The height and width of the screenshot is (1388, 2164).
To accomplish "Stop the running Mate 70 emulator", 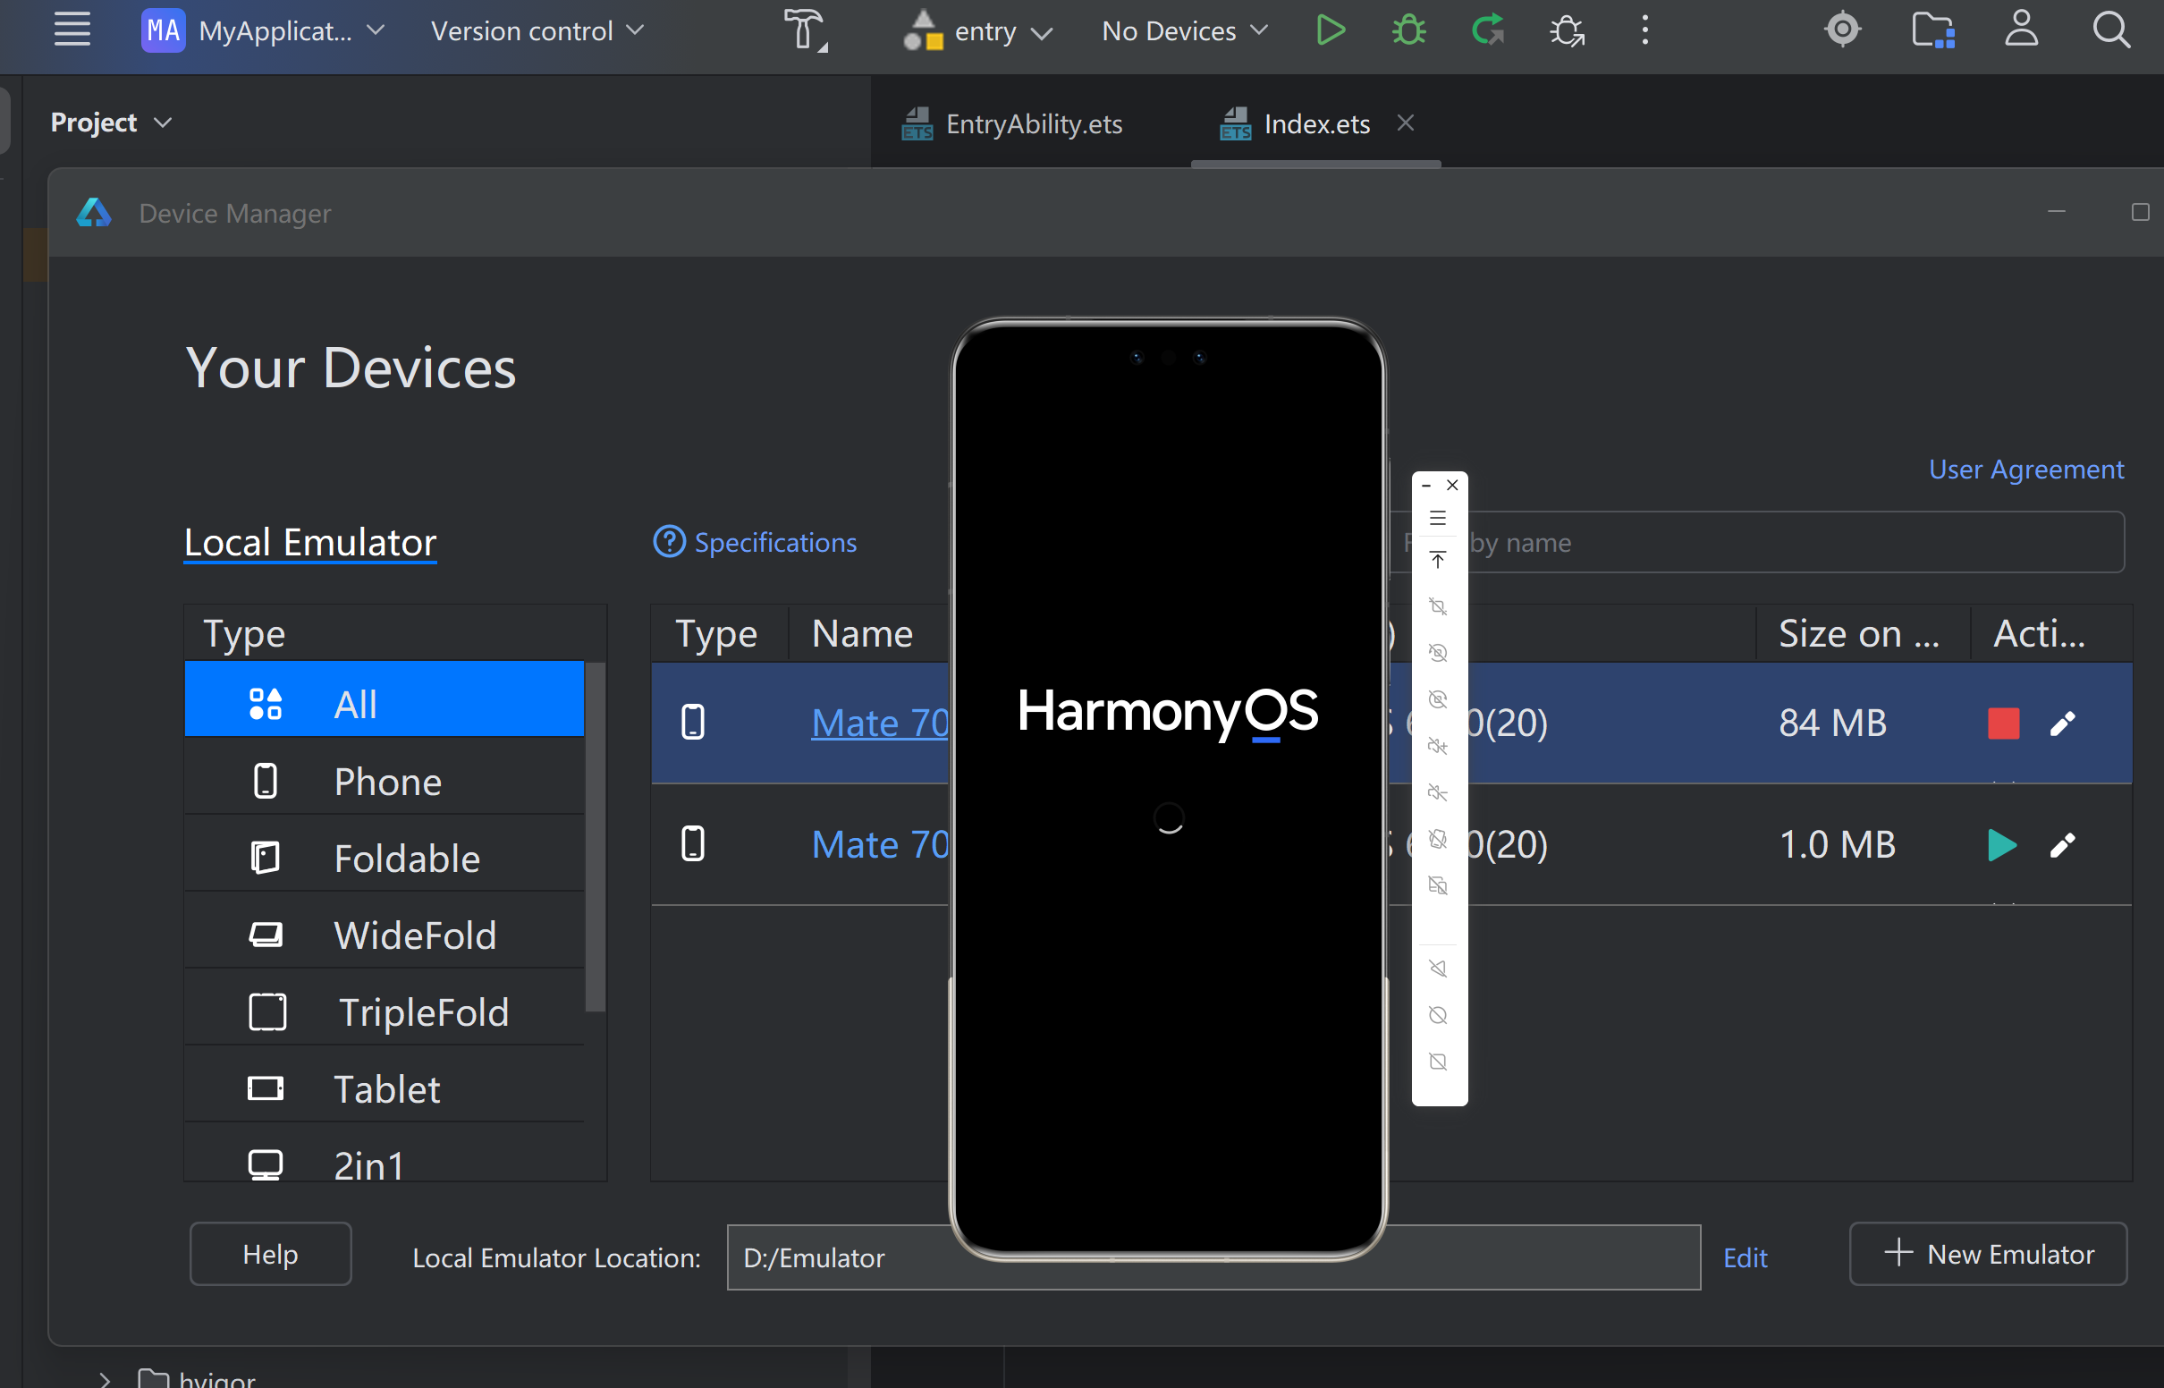I will click(x=2003, y=723).
